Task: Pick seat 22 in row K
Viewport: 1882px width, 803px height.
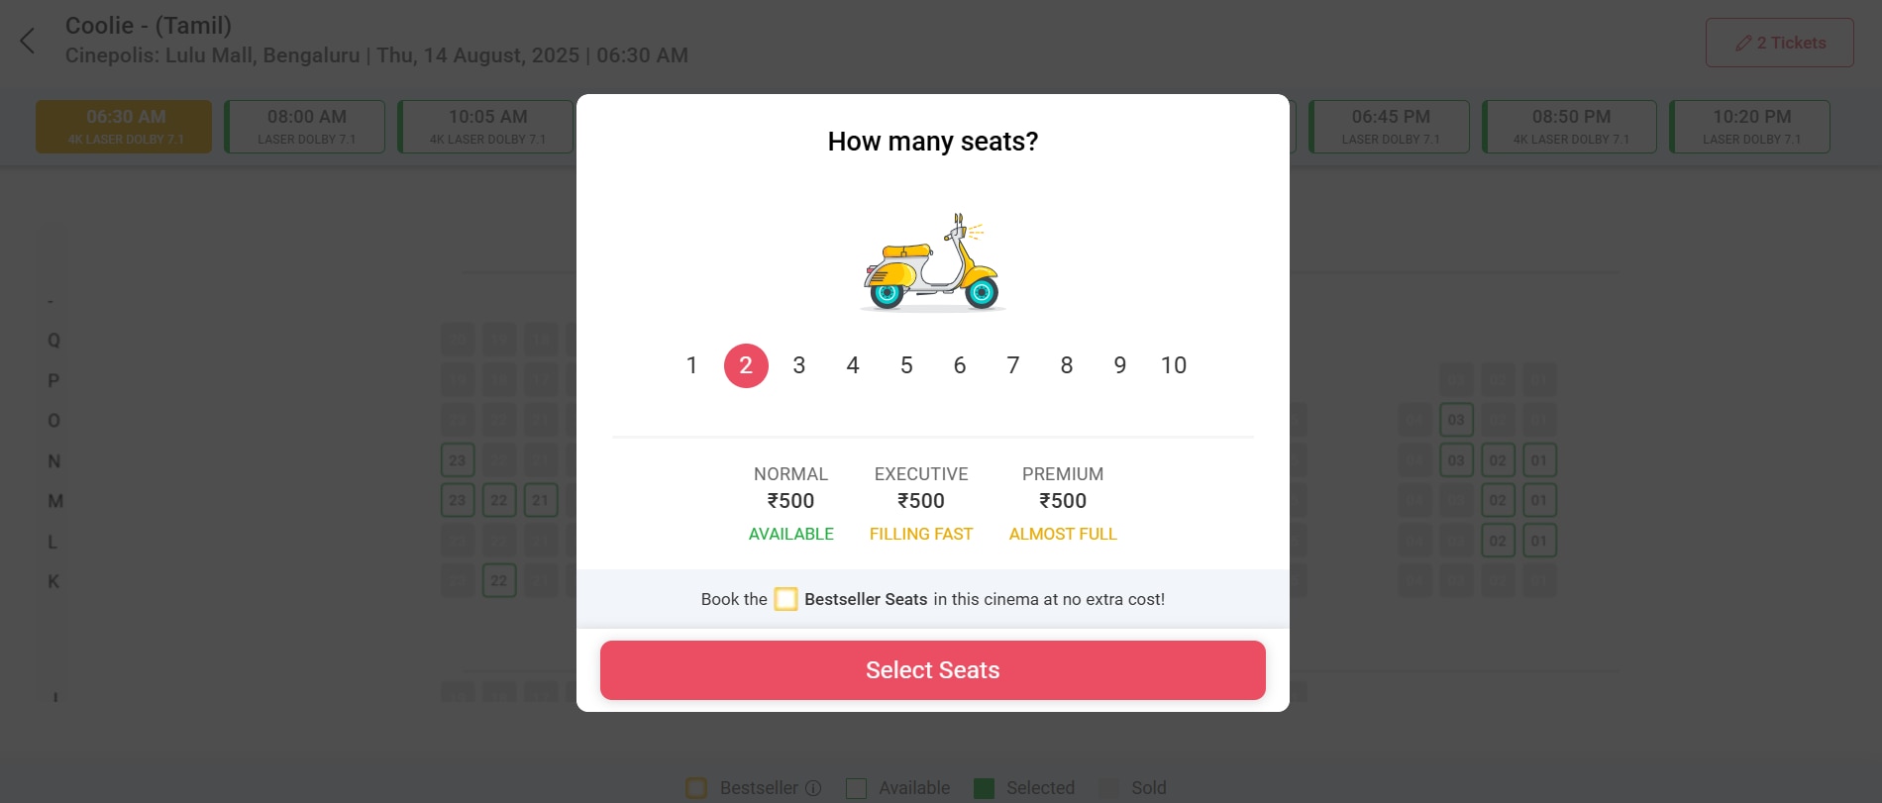Action: coord(499,580)
